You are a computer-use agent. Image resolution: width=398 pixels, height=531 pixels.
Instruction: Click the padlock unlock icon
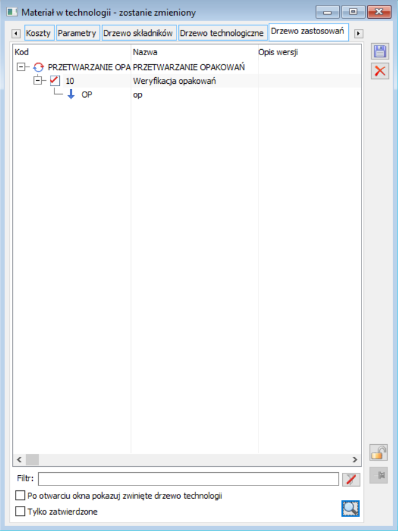[x=379, y=453]
